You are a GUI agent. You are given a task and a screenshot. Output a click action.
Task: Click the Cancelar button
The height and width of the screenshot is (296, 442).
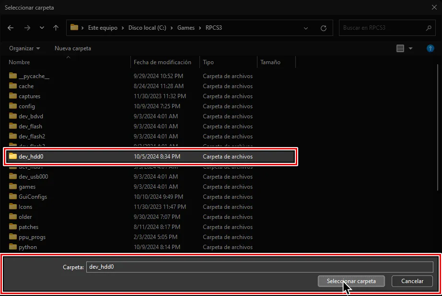(x=412, y=281)
